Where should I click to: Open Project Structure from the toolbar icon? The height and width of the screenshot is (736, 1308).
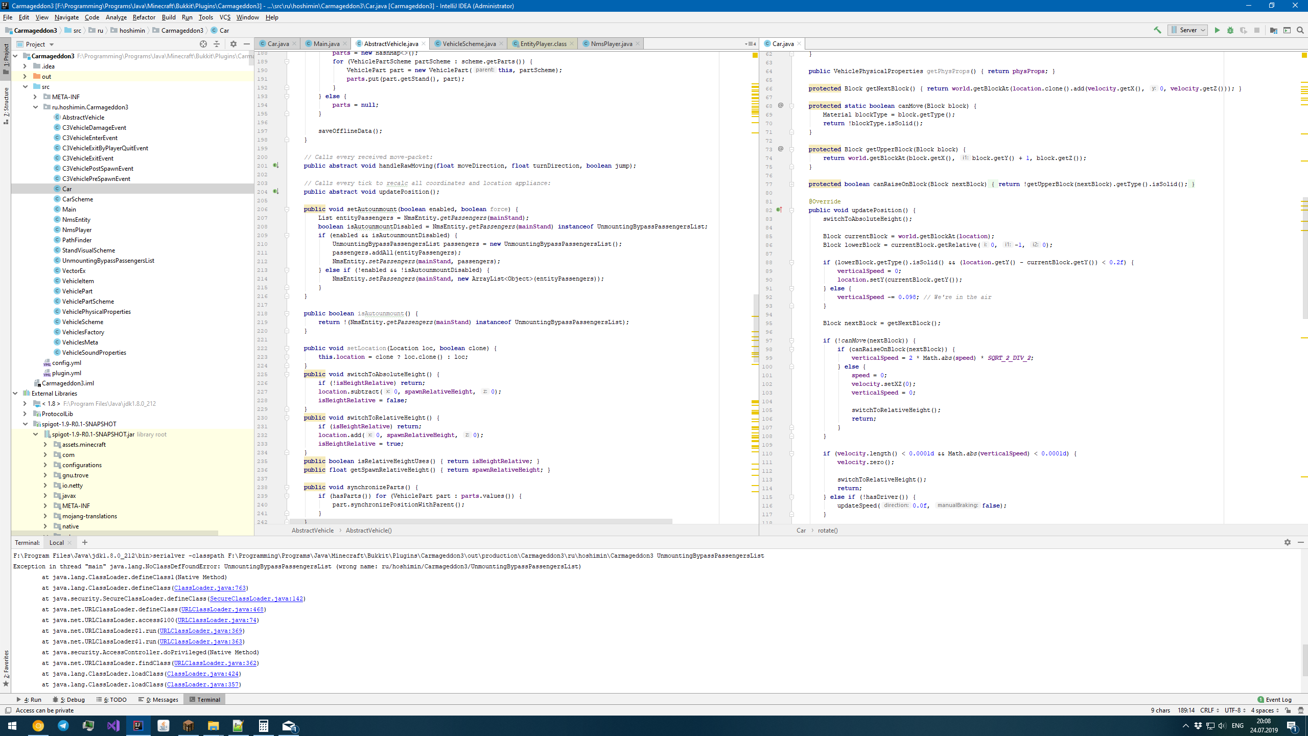pos(1274,30)
